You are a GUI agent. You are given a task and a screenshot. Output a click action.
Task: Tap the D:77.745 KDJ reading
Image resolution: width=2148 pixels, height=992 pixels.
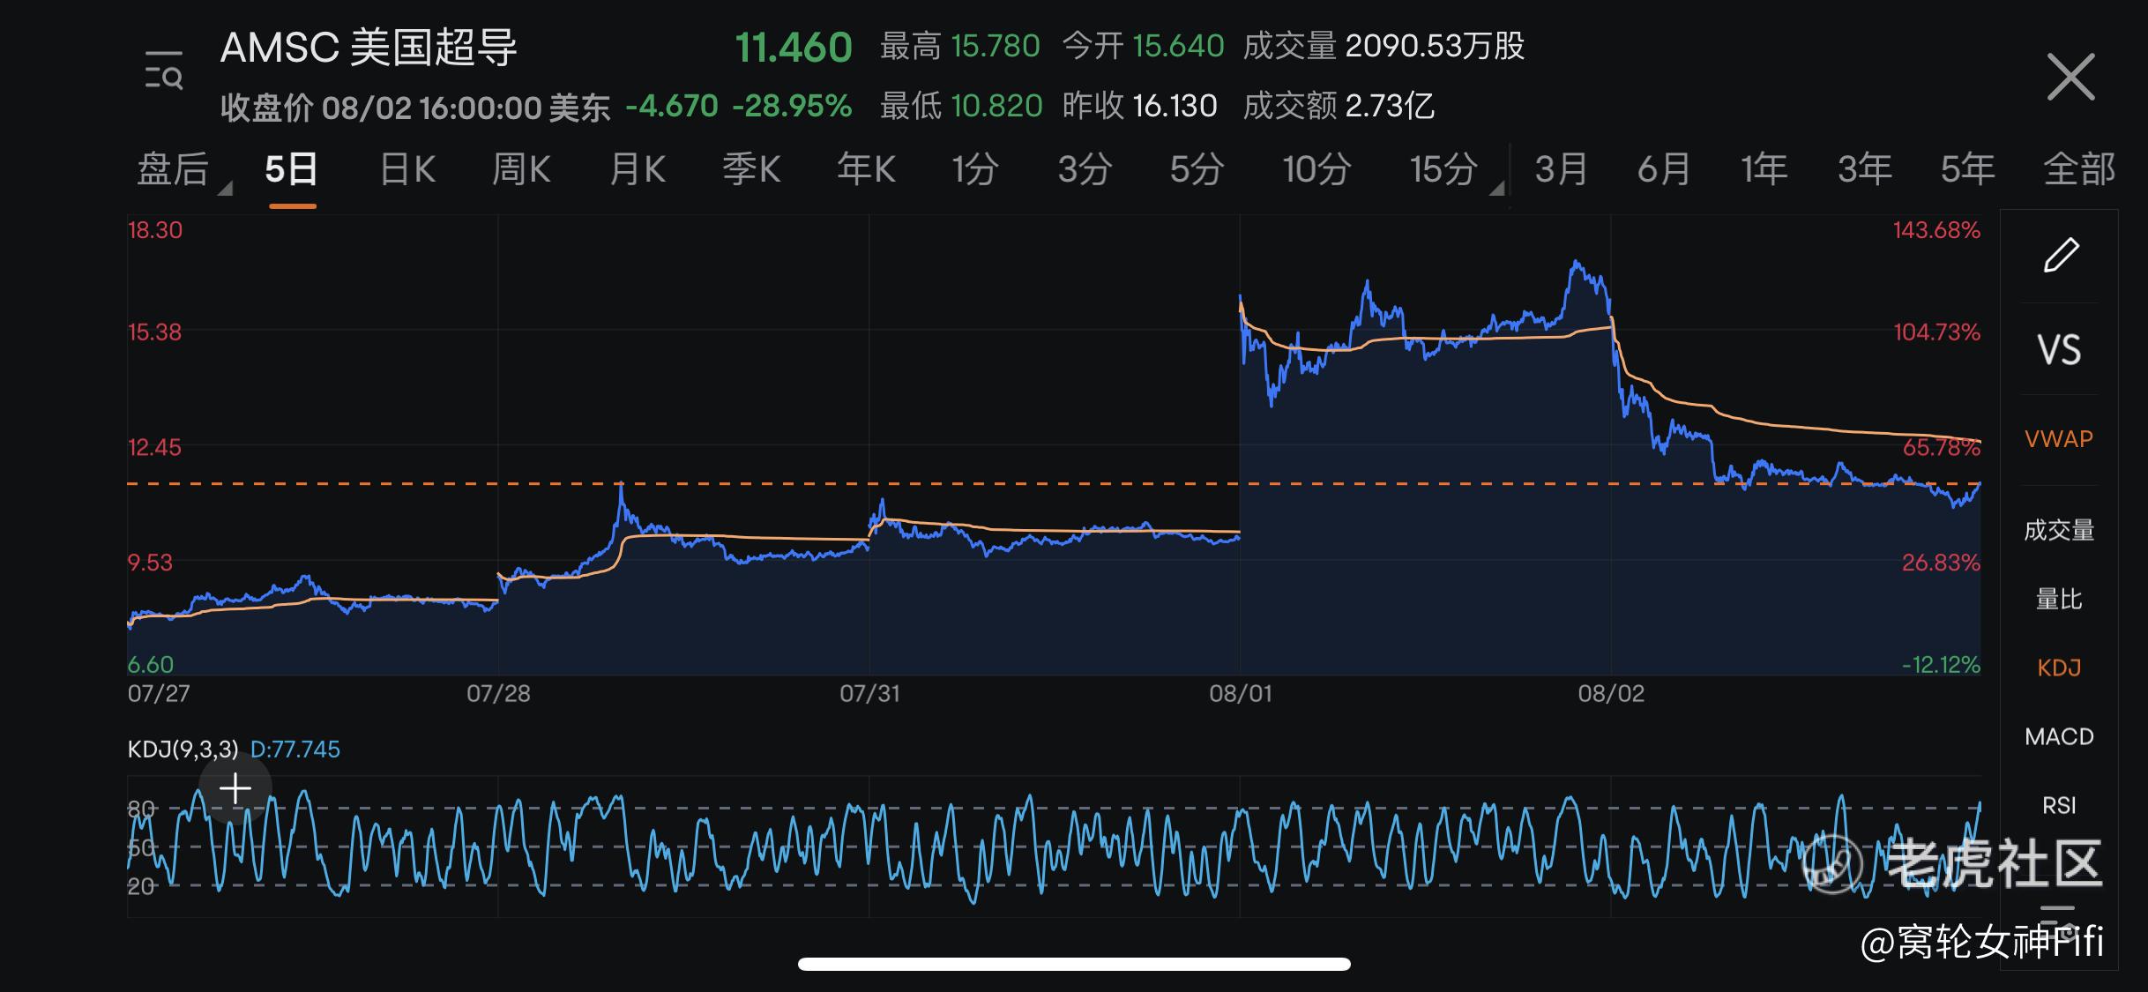pyautogui.click(x=295, y=750)
